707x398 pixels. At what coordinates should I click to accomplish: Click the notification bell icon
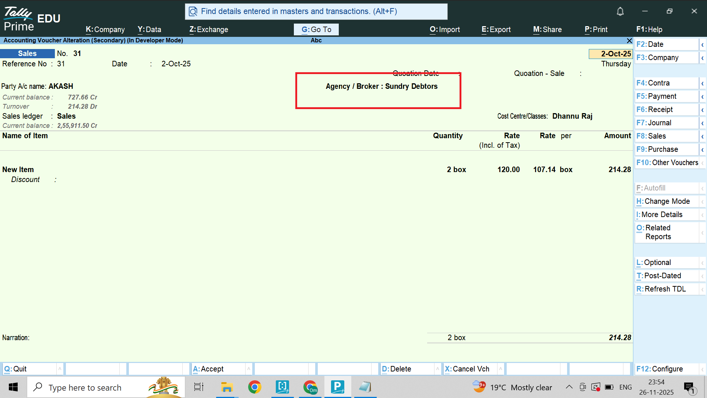coord(620,11)
